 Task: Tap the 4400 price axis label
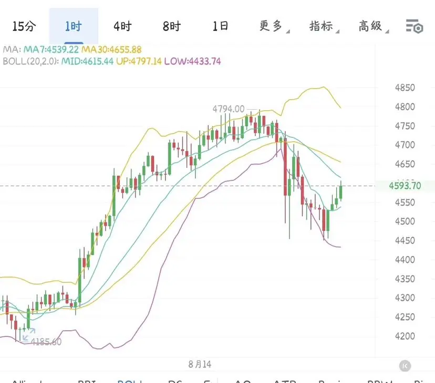(x=405, y=260)
